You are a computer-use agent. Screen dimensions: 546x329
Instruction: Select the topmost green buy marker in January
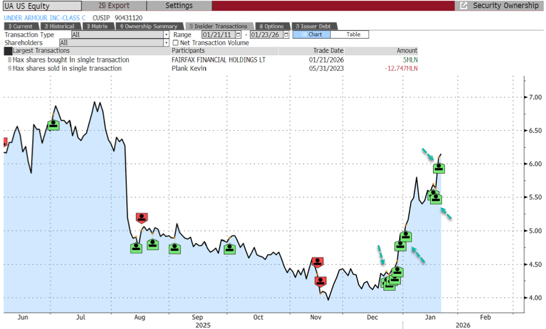439,168
